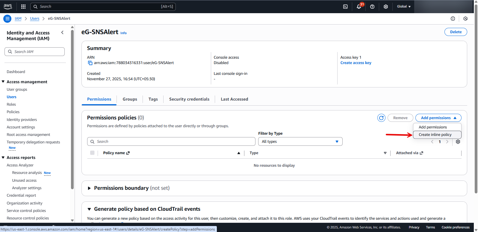Select Create inline policy menu option
Image resolution: width=478 pixels, height=232 pixels.
point(435,135)
